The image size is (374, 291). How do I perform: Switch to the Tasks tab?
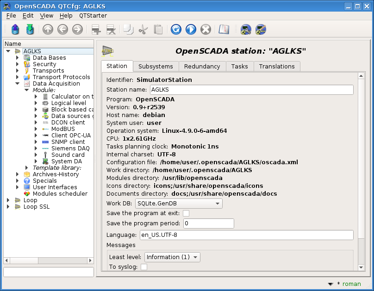click(239, 67)
